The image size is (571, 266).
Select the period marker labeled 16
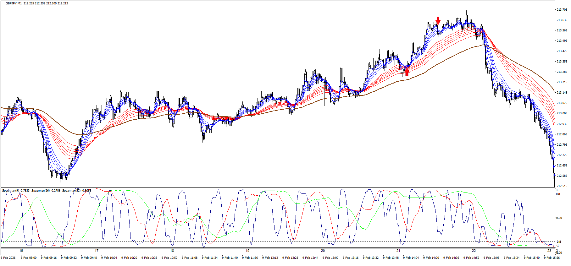[x=21, y=251]
